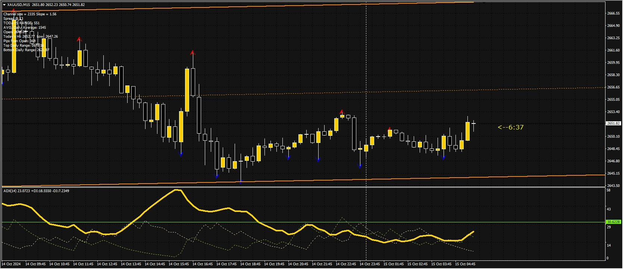Select the red arrow above the 22:45 swing high
The width and height of the screenshot is (623, 269).
click(341, 112)
